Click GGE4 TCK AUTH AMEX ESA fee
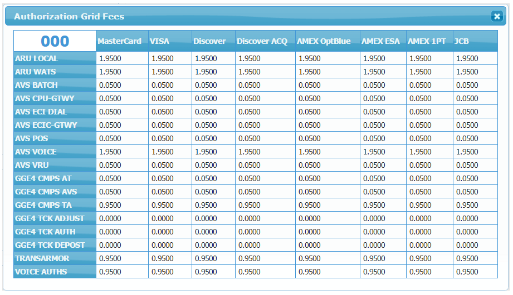The height and width of the screenshot is (295, 513). [383, 232]
